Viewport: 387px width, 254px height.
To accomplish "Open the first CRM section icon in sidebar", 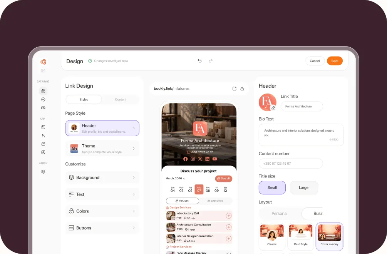I will [43, 127].
